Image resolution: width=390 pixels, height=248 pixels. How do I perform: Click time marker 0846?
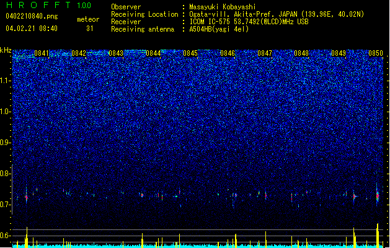[x=228, y=53]
